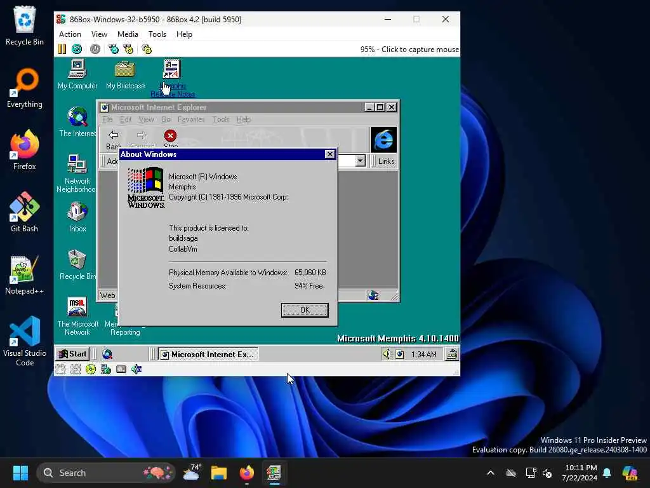This screenshot has width=650, height=488.
Task: Click the 10:11 PM clock in taskbar
Action: pyautogui.click(x=580, y=473)
